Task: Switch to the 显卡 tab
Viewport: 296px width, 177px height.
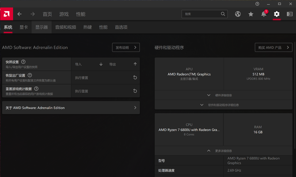Action: pos(23,27)
